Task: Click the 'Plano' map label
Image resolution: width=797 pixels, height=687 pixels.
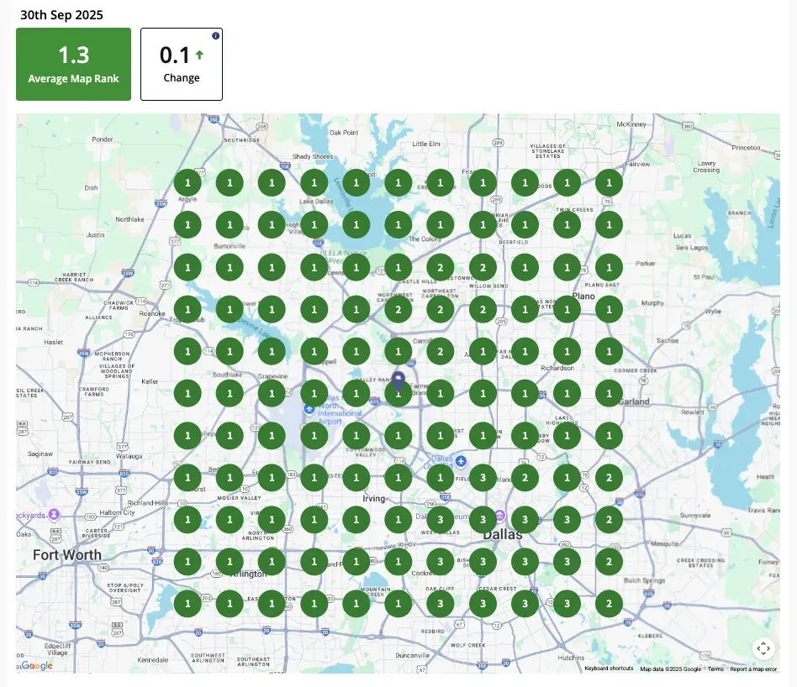Action: [583, 296]
